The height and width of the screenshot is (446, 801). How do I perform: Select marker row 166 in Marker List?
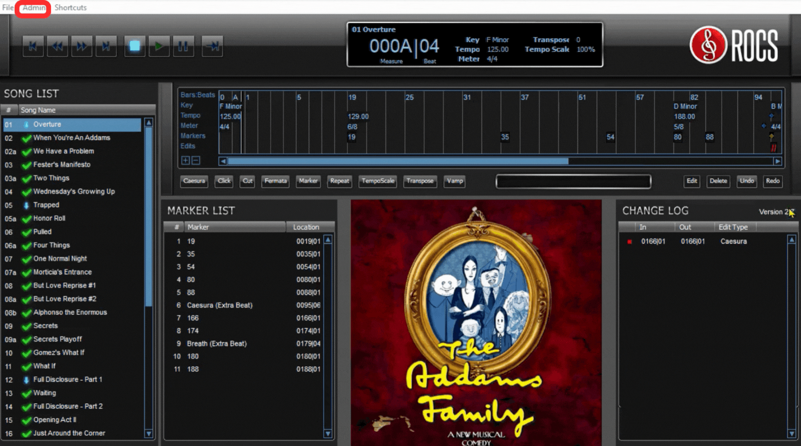click(x=244, y=318)
